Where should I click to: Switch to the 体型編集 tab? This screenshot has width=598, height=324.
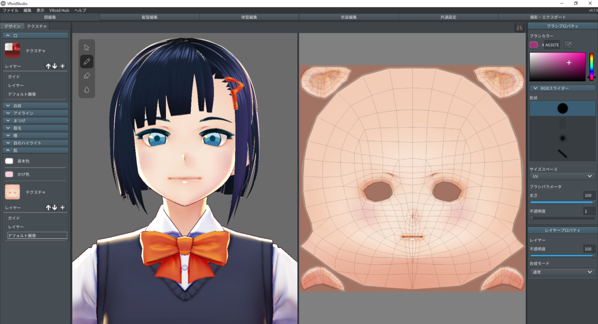click(x=249, y=17)
